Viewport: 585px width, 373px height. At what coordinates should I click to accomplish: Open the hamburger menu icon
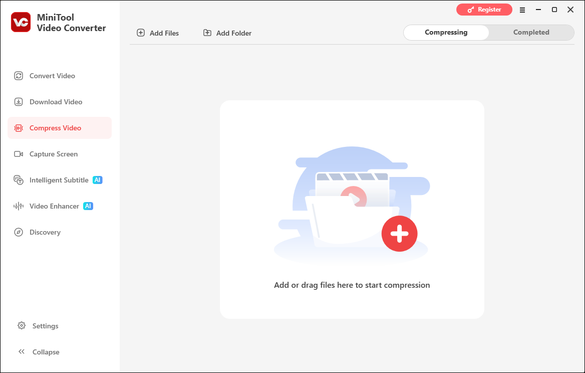(x=522, y=10)
